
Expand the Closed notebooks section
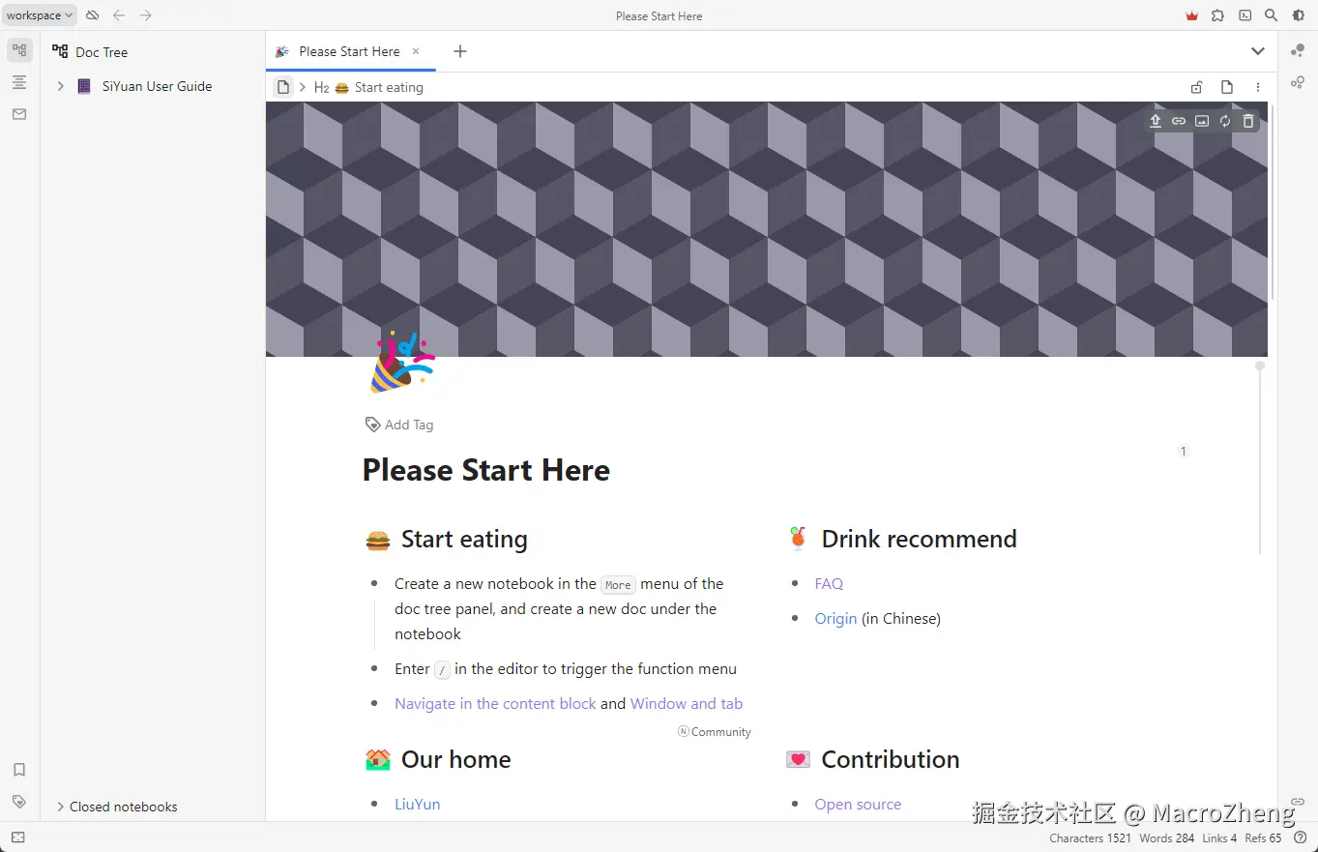click(60, 807)
